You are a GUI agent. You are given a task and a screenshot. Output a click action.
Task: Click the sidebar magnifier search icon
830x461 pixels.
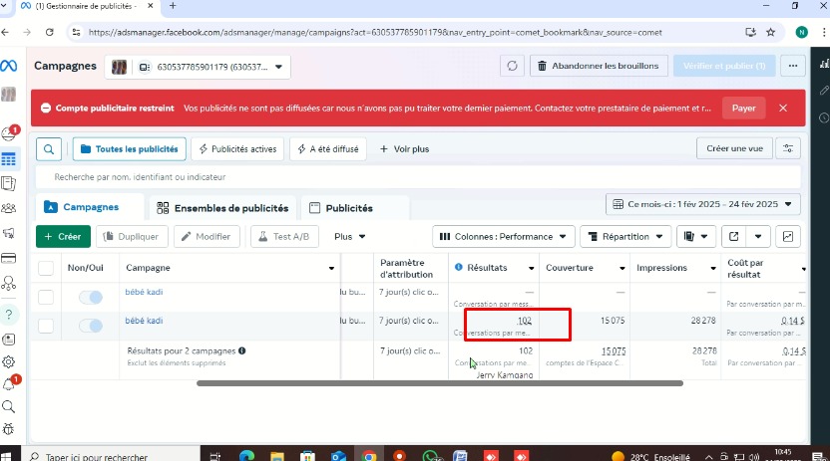tap(8, 406)
